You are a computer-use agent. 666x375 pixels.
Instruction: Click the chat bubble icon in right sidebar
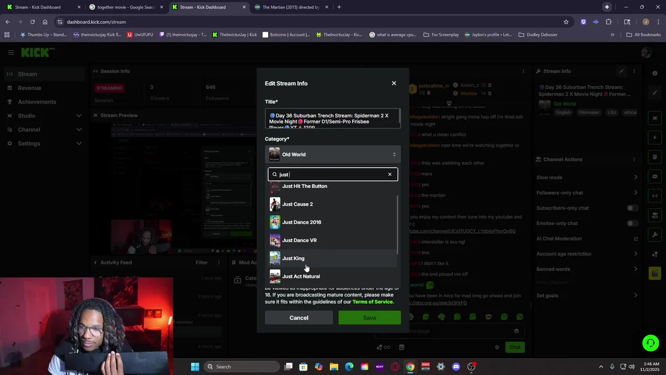point(655,177)
